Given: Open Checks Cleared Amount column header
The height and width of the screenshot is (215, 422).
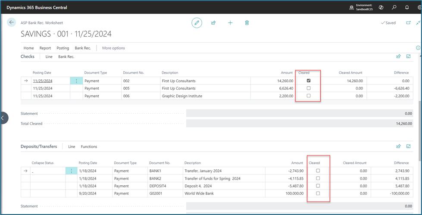Looking at the screenshot, I should click(x=350, y=73).
